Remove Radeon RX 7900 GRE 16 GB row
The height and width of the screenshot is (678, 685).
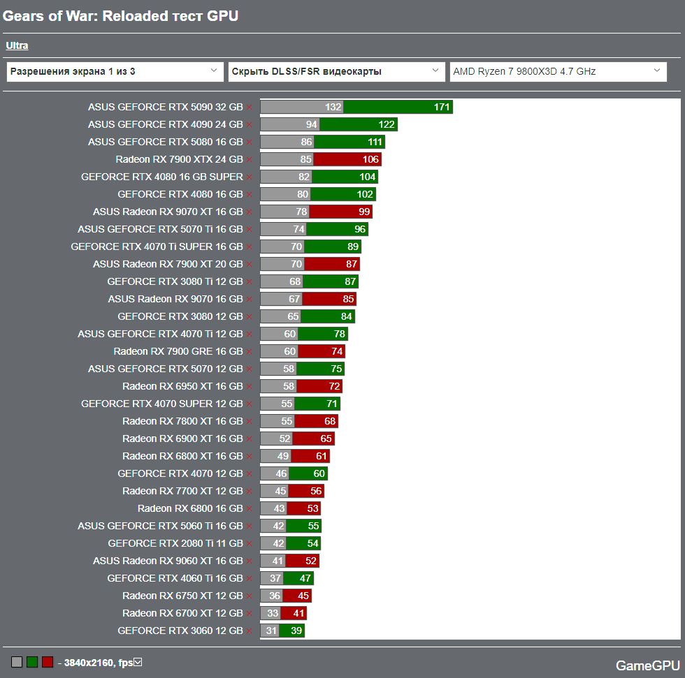coord(249,352)
